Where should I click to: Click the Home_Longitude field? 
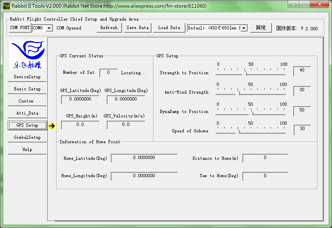click(x=144, y=176)
